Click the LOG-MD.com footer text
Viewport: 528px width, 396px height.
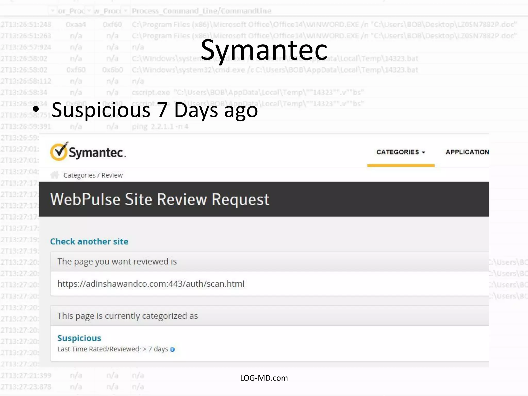[264, 378]
